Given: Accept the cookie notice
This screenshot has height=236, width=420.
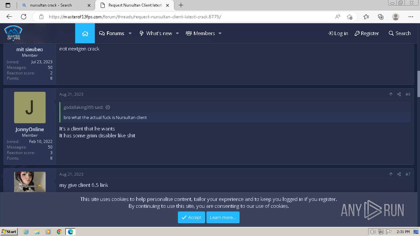Looking at the screenshot, I should [191, 217].
